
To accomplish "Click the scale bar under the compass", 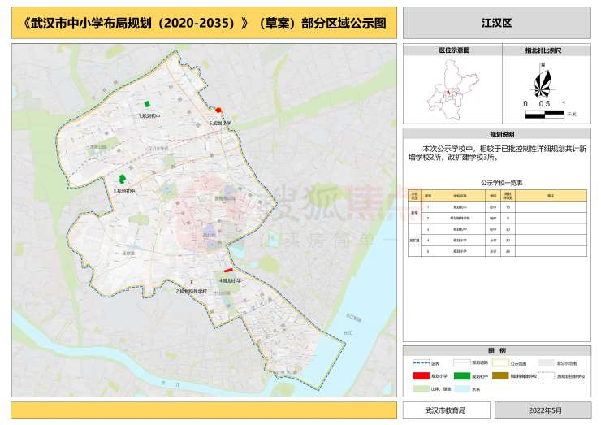I will (x=544, y=104).
